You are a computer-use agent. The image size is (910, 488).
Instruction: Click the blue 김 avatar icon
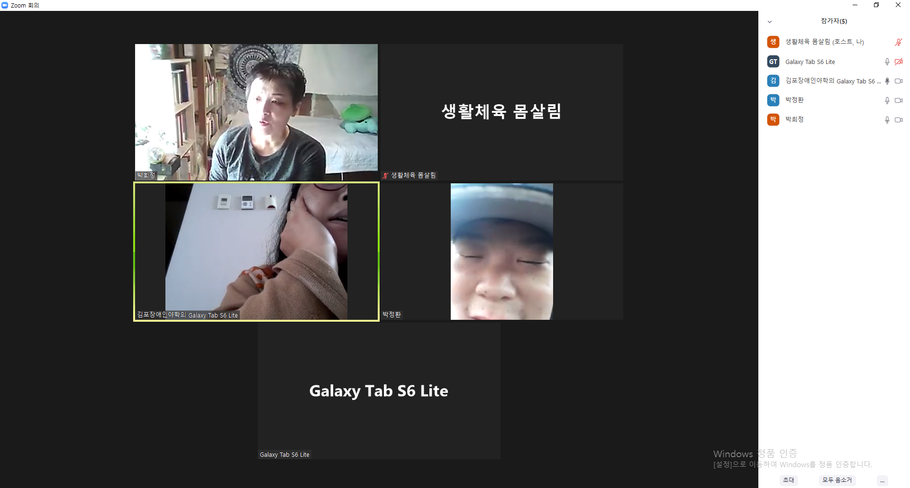(x=773, y=81)
